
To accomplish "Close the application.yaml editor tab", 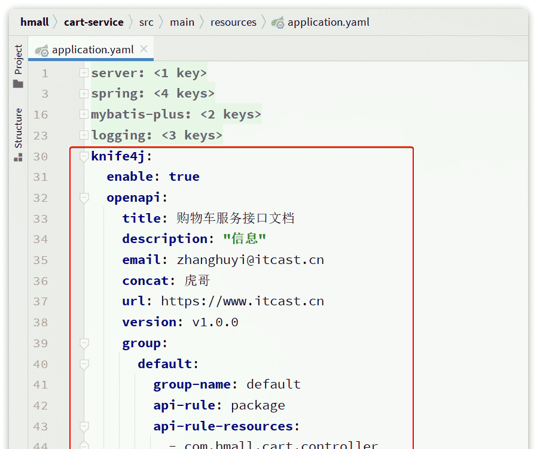I will (144, 49).
